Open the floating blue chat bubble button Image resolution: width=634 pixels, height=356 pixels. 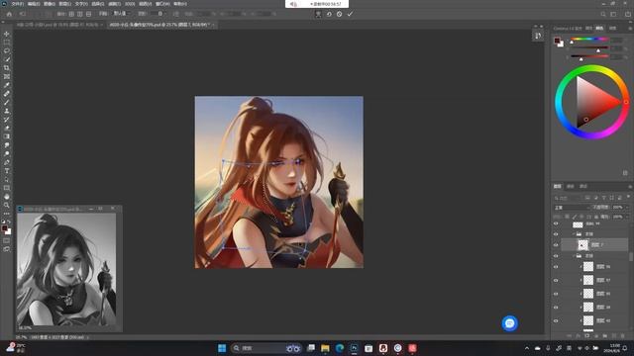pos(510,323)
